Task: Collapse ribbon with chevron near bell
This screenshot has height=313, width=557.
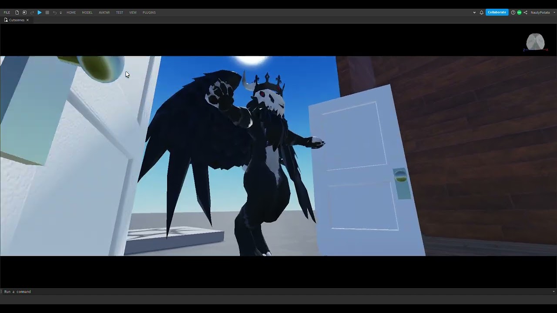Action: click(474, 13)
